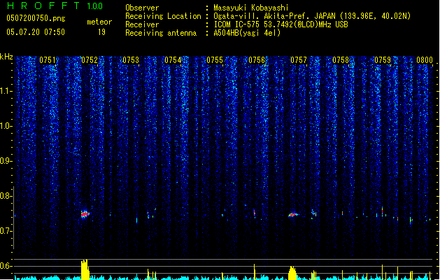Select antenna text A504HB(yagi 4el)
The height and width of the screenshot is (280, 440).
point(247,33)
